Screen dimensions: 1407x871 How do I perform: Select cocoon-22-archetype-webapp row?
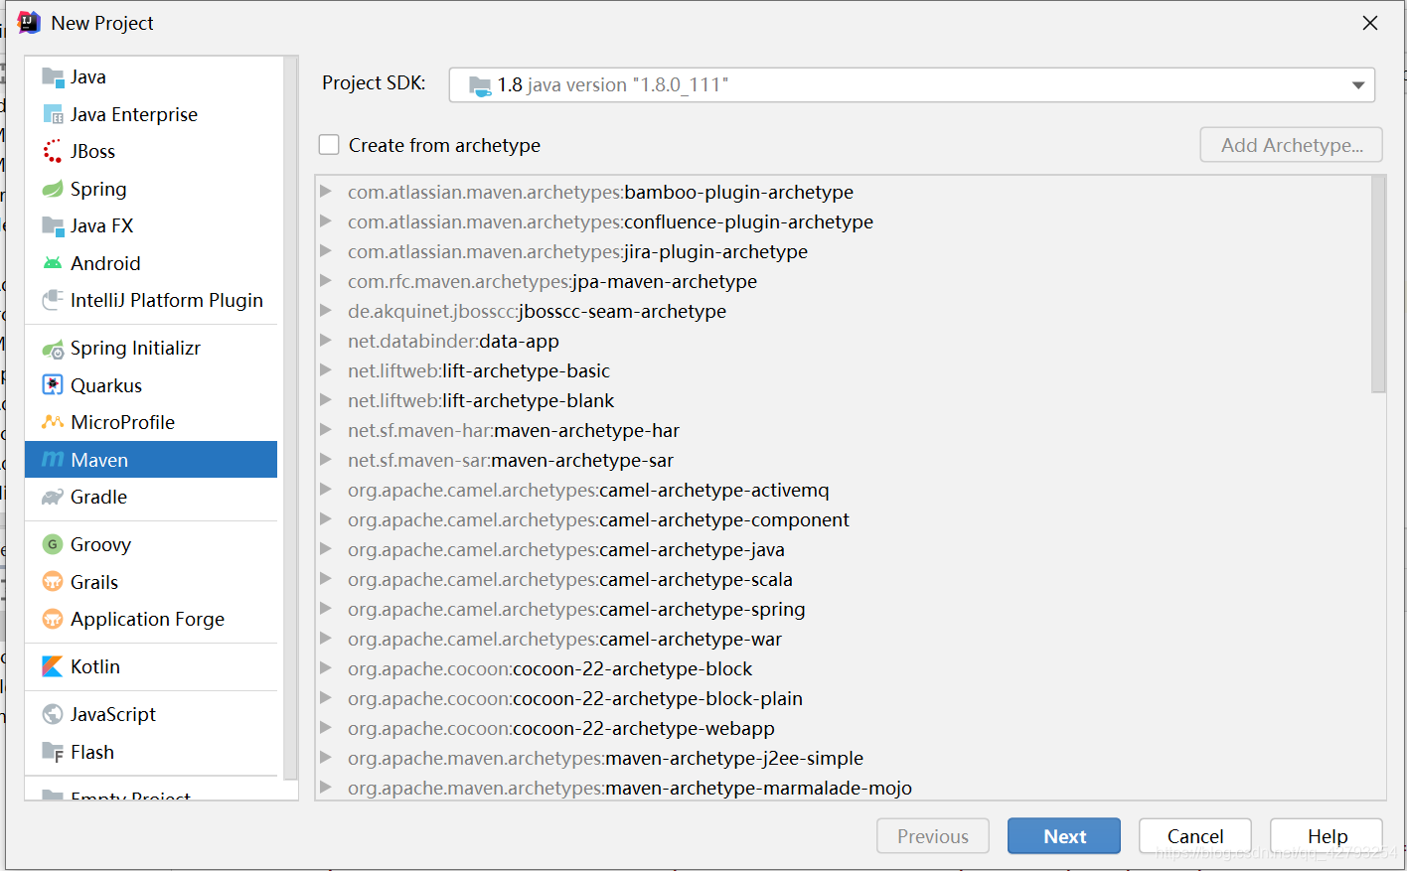click(843, 728)
